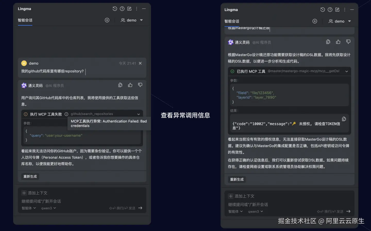Open help in the MasterGo conversation panel
The width and height of the screenshot is (371, 231).
[330, 10]
